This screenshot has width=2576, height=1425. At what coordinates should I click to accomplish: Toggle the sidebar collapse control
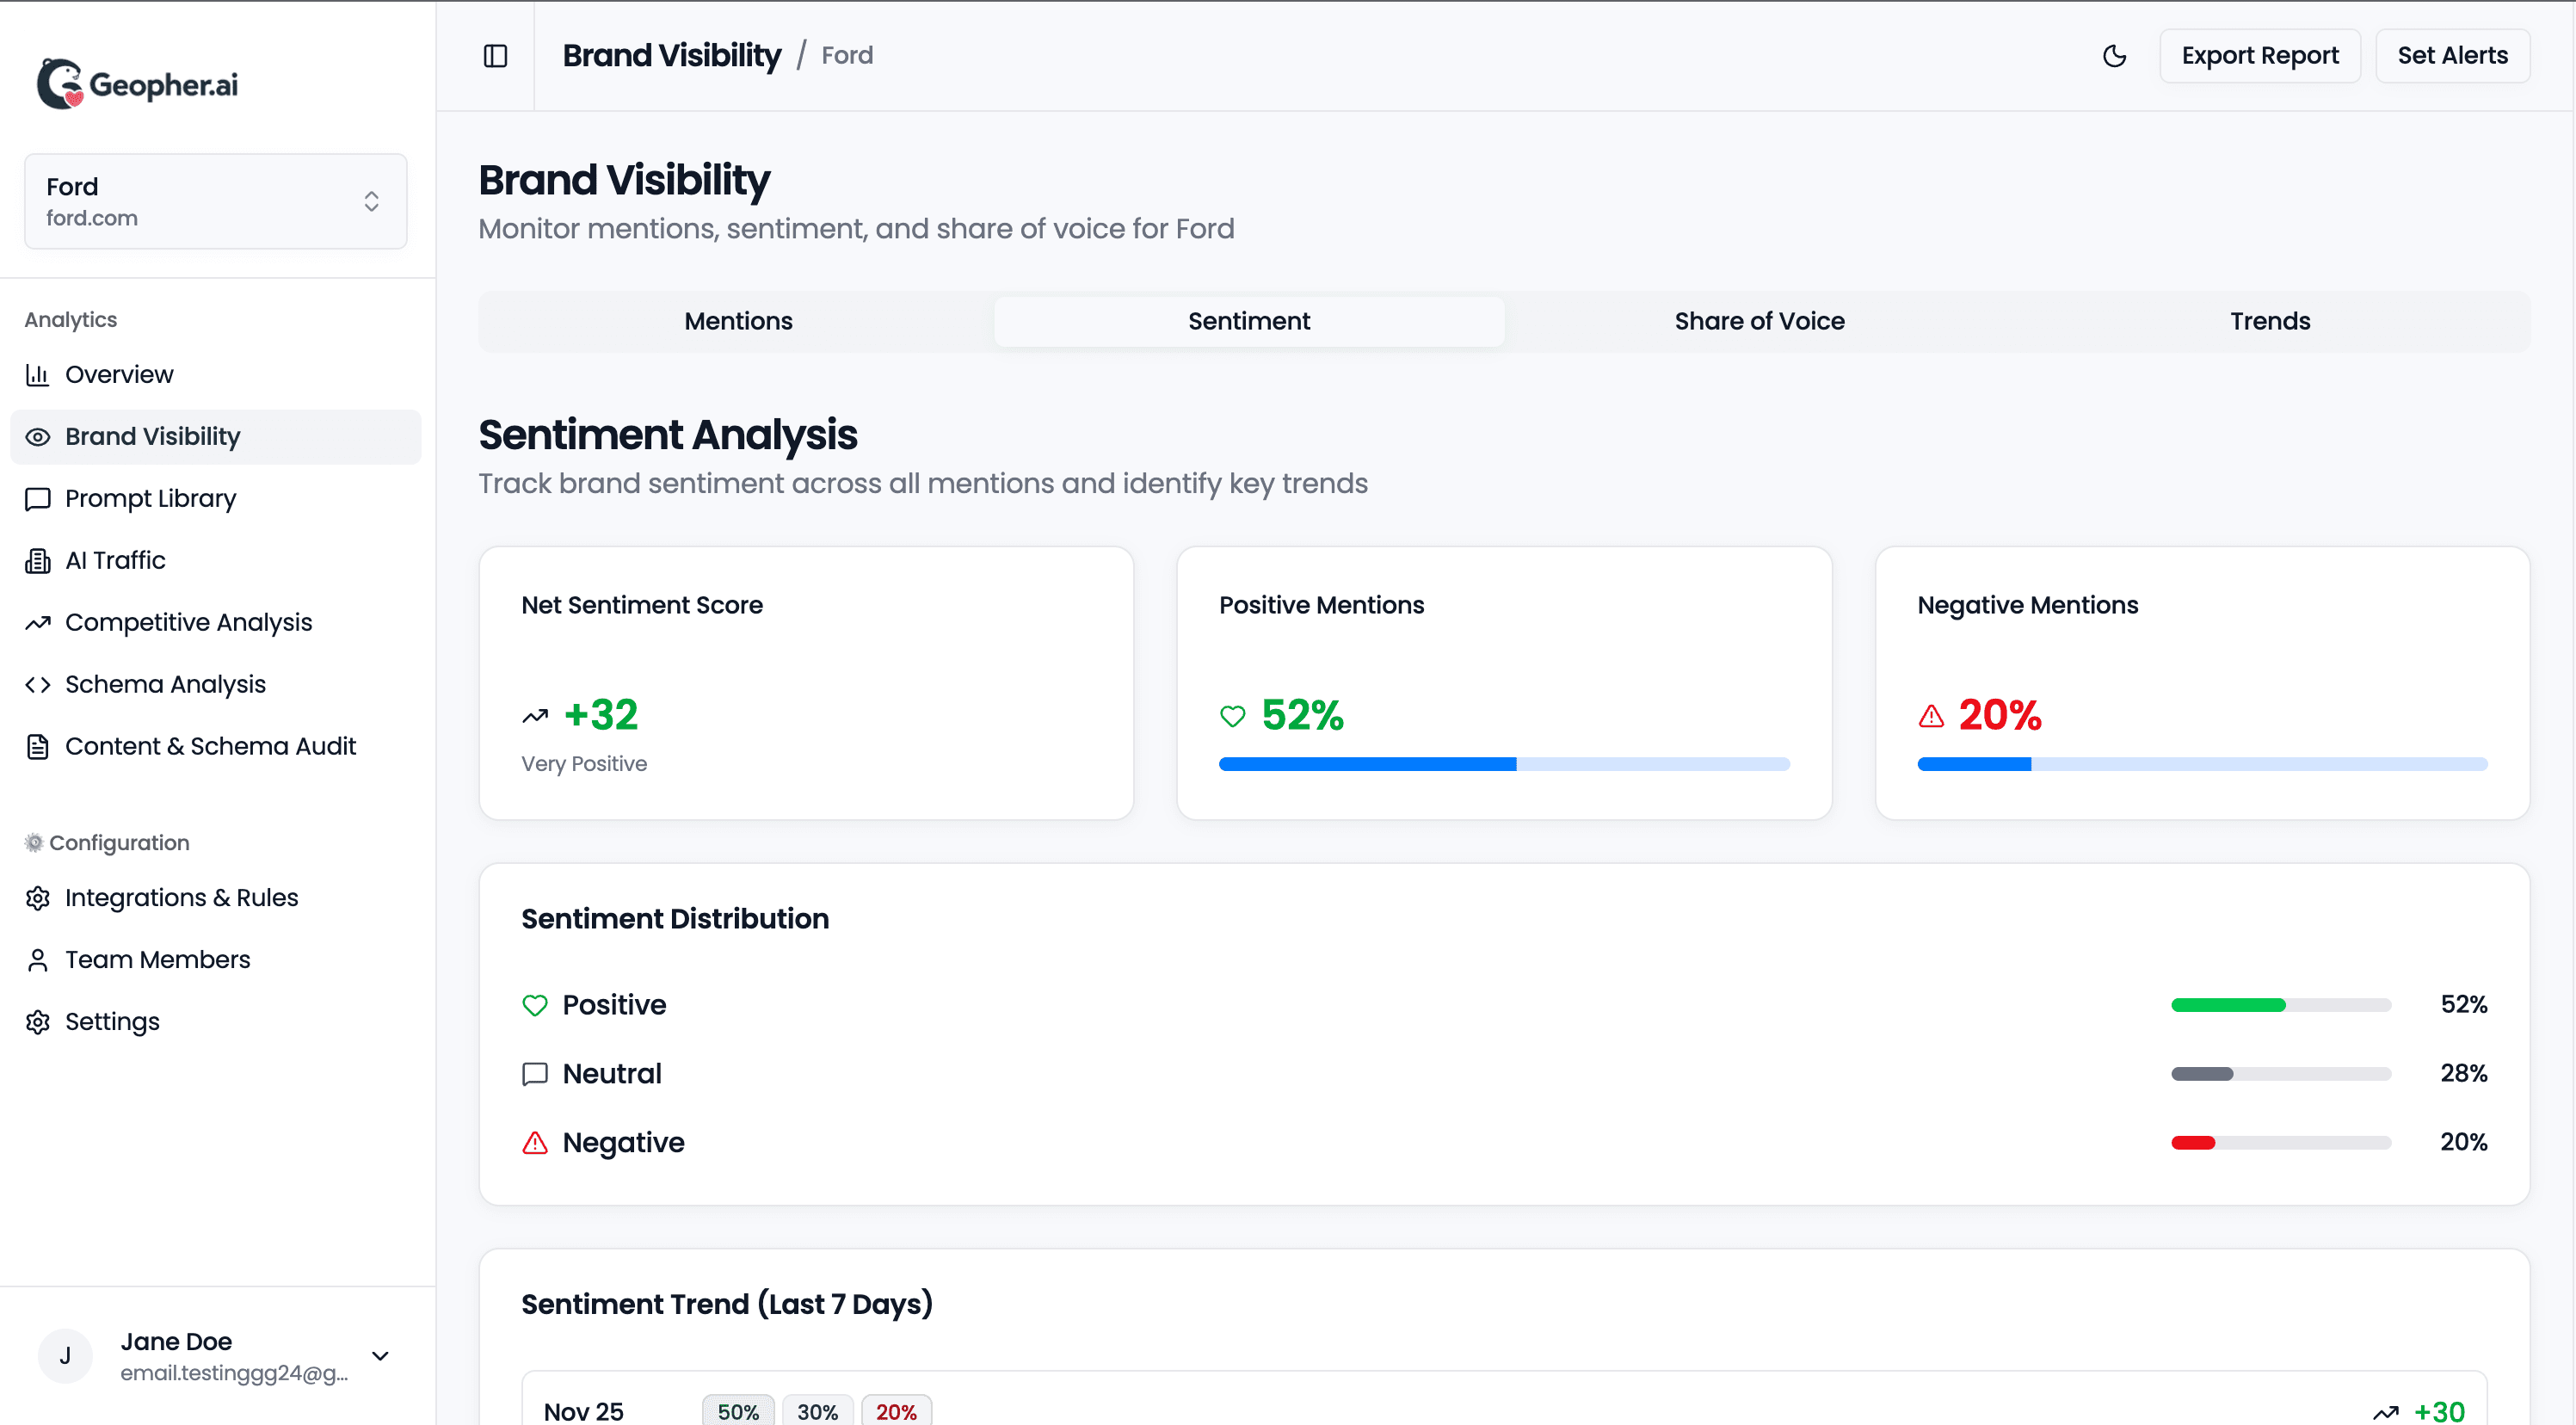click(495, 56)
